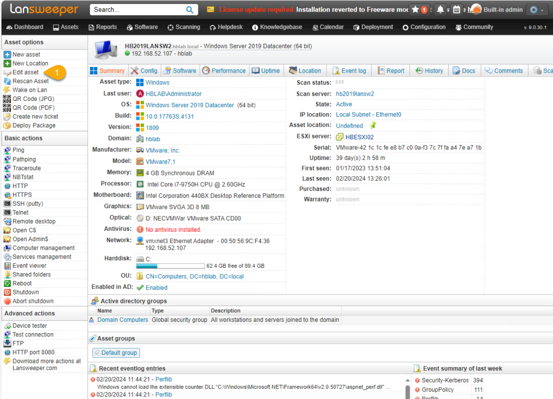Click the Security-Kerberos event summary row
This screenshot has width=553, height=399.
[x=449, y=380]
